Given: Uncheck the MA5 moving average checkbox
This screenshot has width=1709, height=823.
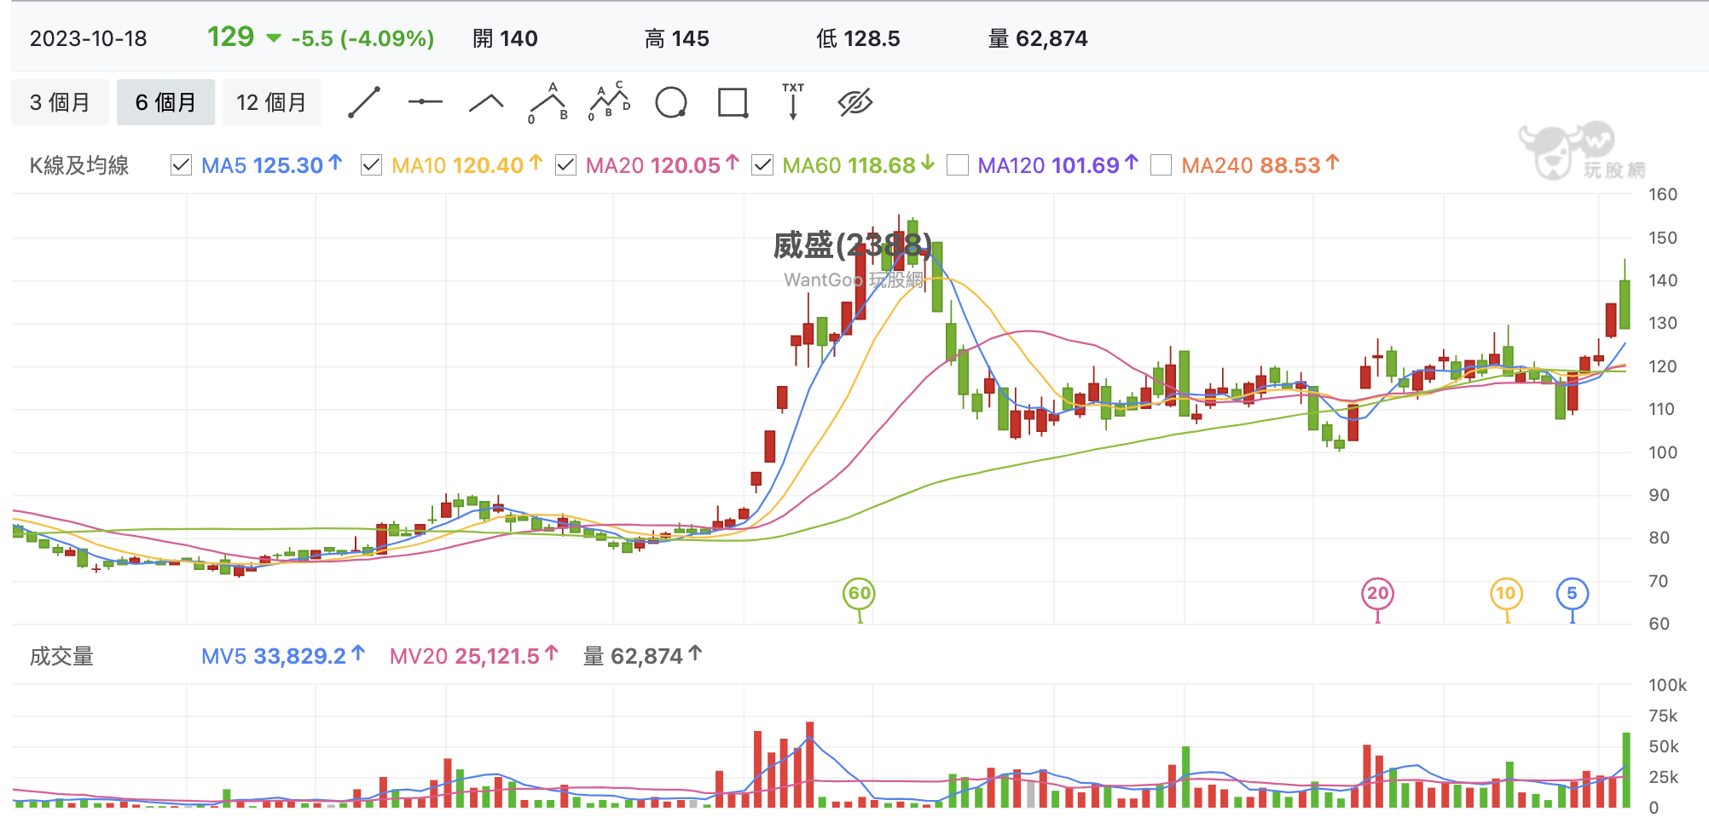Looking at the screenshot, I should [181, 165].
